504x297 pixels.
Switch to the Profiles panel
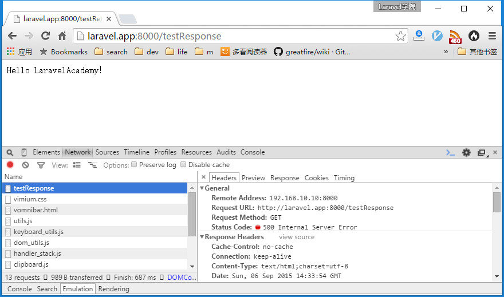(x=165, y=152)
